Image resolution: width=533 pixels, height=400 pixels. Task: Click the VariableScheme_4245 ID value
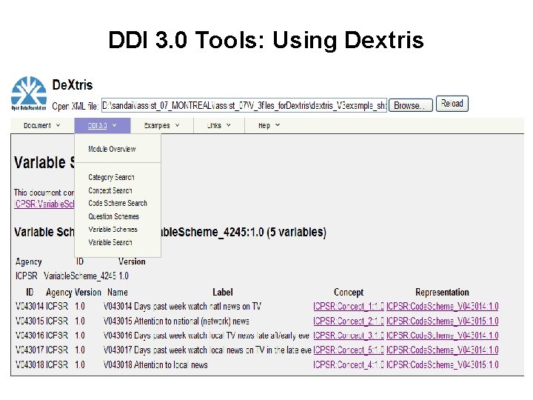click(x=80, y=276)
